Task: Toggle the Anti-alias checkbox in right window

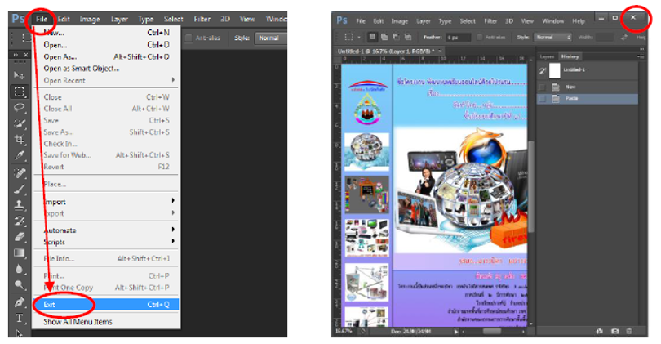Action: pos(481,38)
